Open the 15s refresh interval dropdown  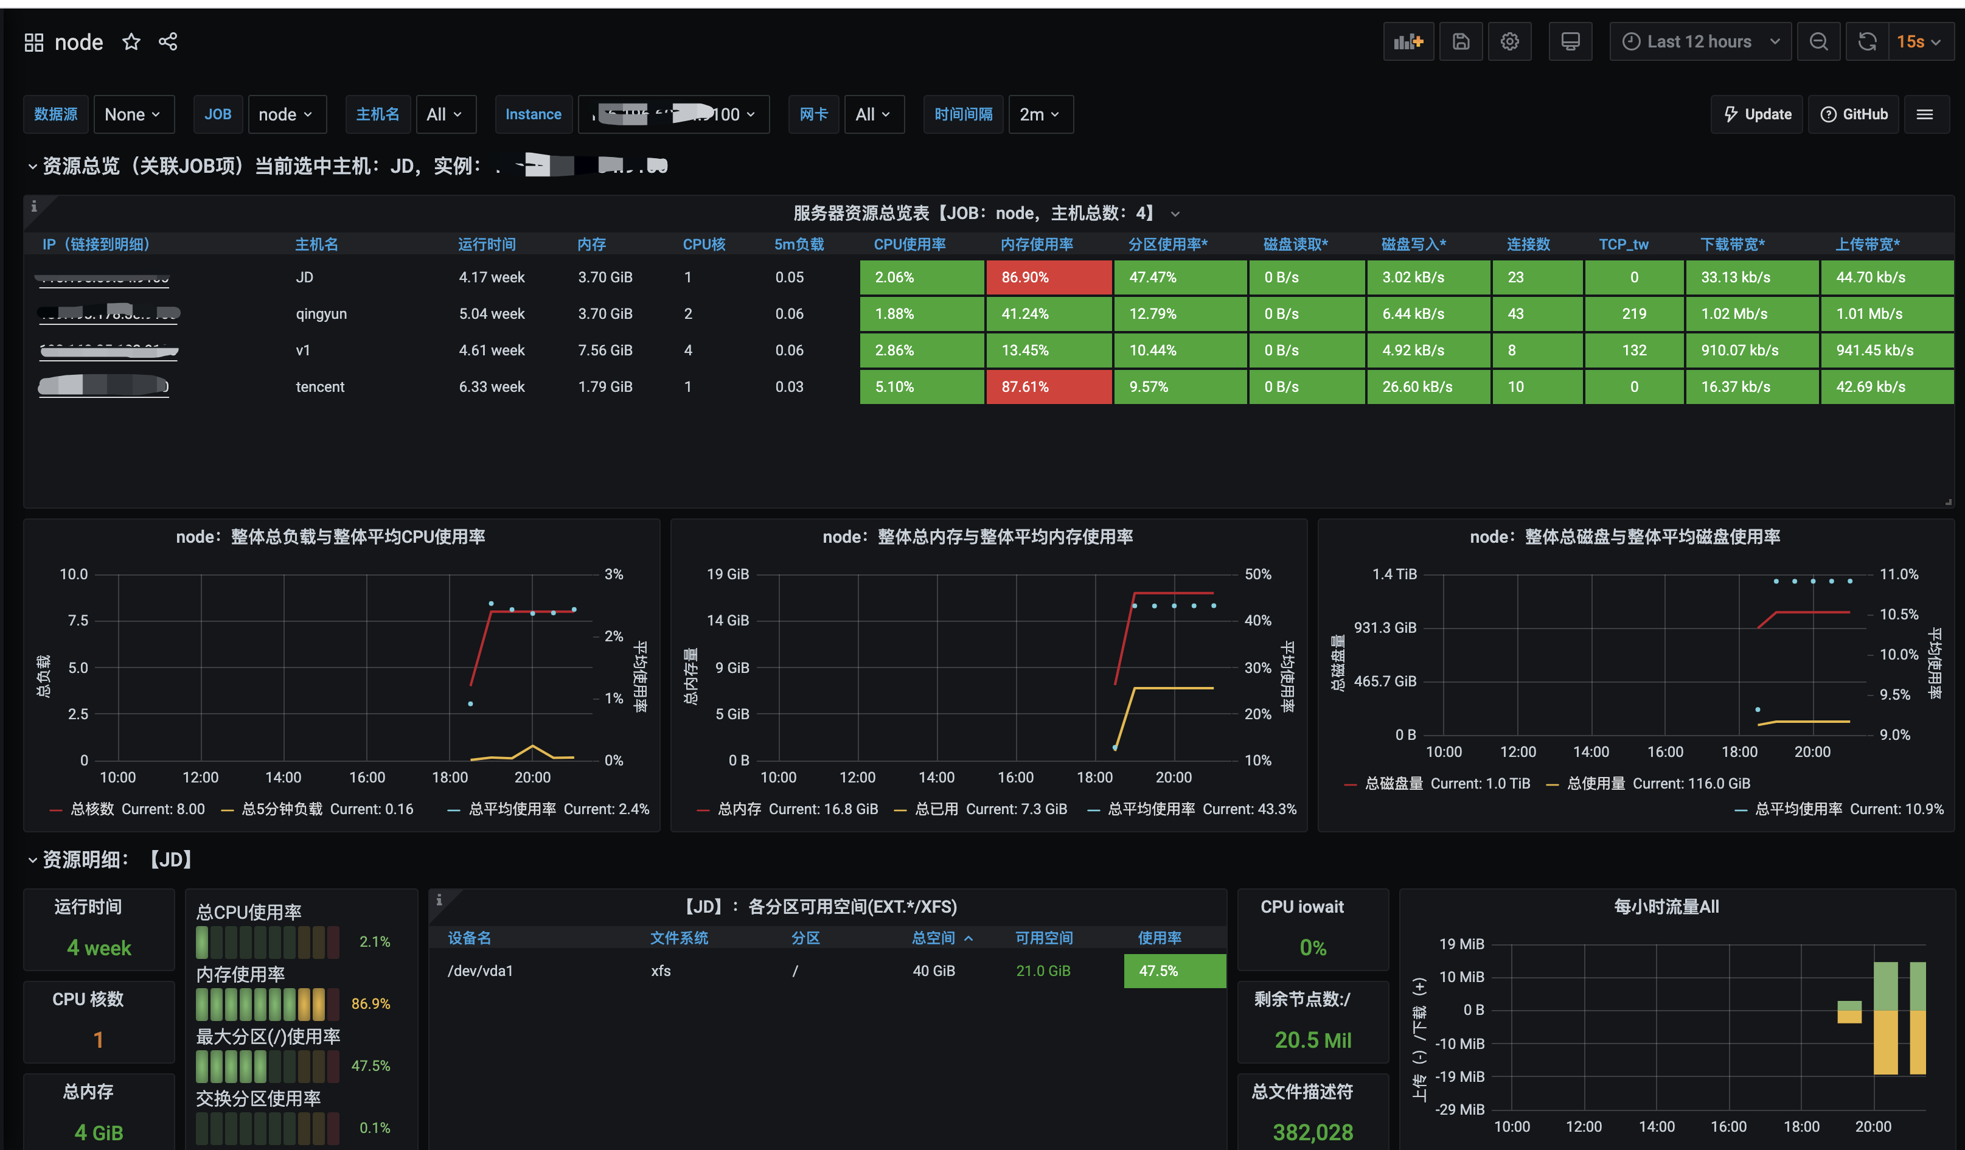[1919, 42]
